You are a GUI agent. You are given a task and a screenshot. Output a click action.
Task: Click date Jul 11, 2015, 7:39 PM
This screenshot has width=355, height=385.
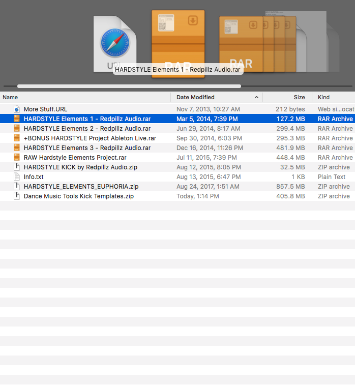coord(206,157)
